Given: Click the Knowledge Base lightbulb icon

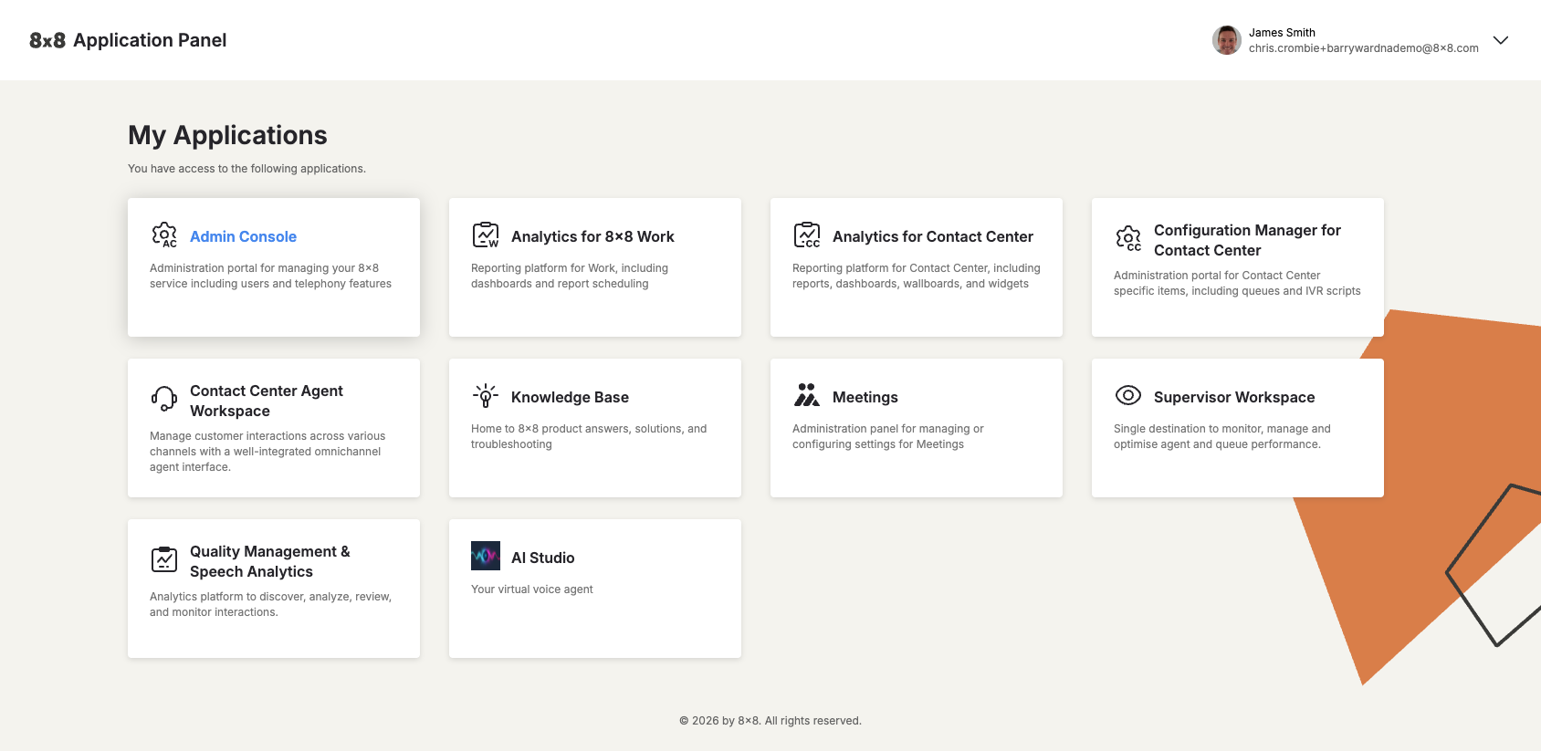Looking at the screenshot, I should pyautogui.click(x=486, y=396).
